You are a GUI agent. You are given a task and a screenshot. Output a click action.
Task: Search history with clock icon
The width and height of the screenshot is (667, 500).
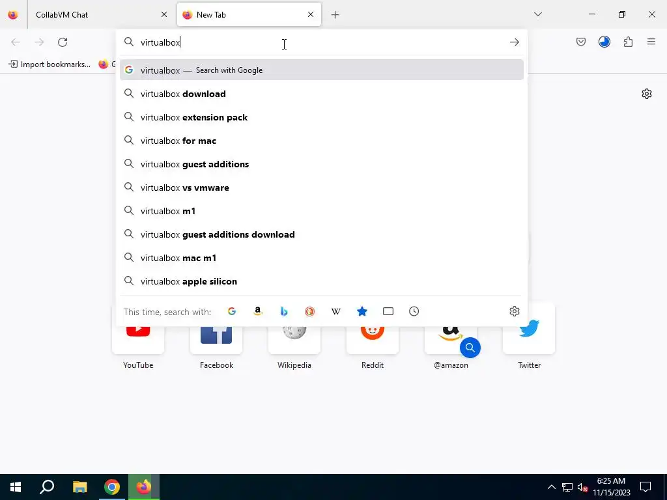pos(414,311)
